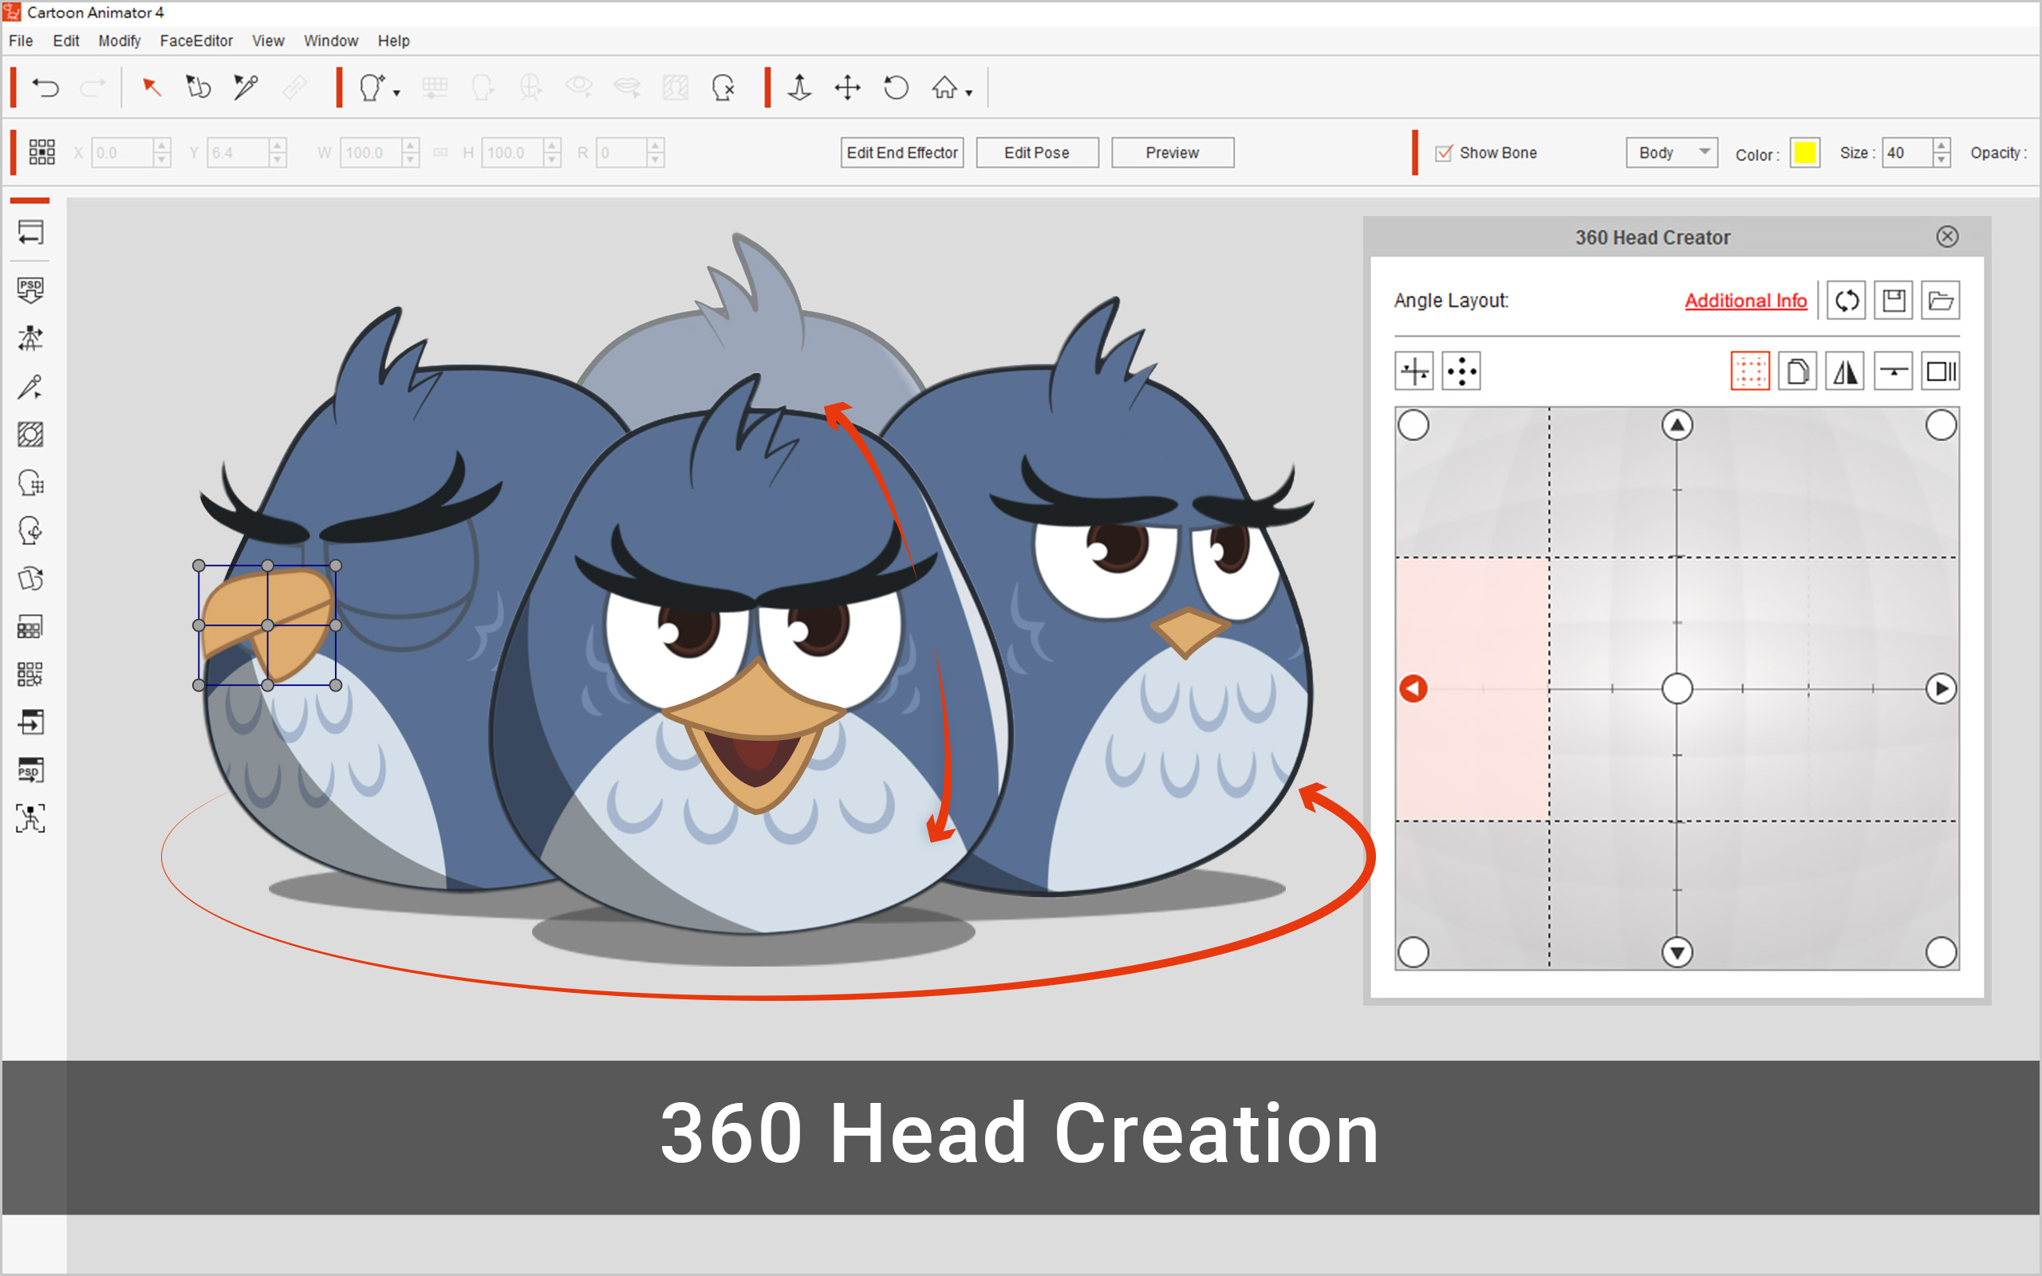
Task: Open the Modify menu
Action: pos(119,41)
